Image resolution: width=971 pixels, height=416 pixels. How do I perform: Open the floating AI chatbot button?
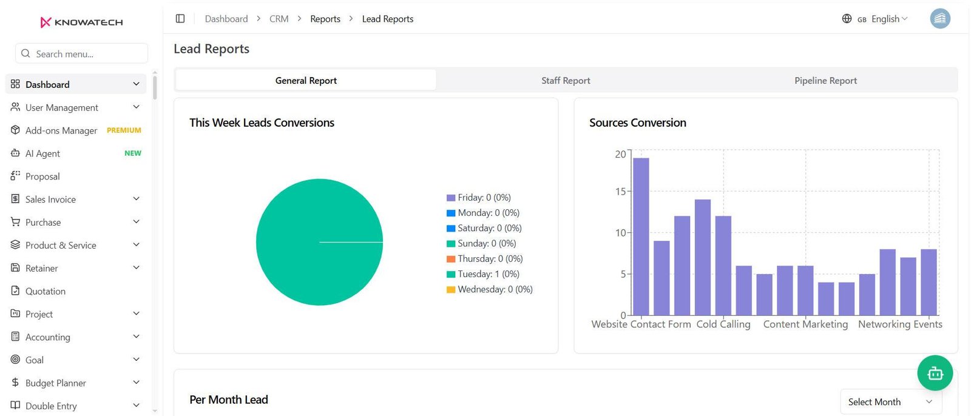pyautogui.click(x=935, y=373)
